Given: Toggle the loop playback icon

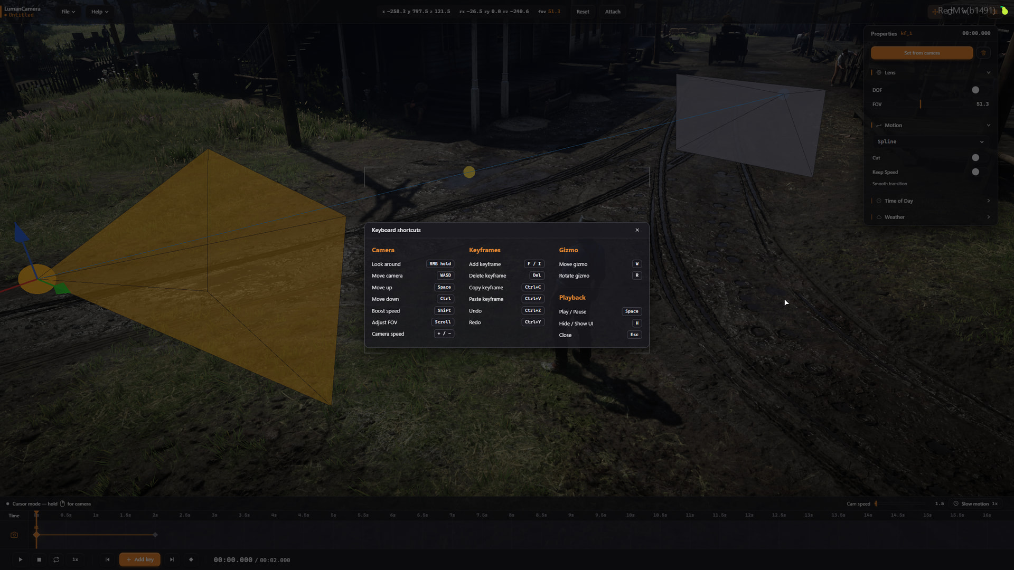Looking at the screenshot, I should click(x=57, y=559).
